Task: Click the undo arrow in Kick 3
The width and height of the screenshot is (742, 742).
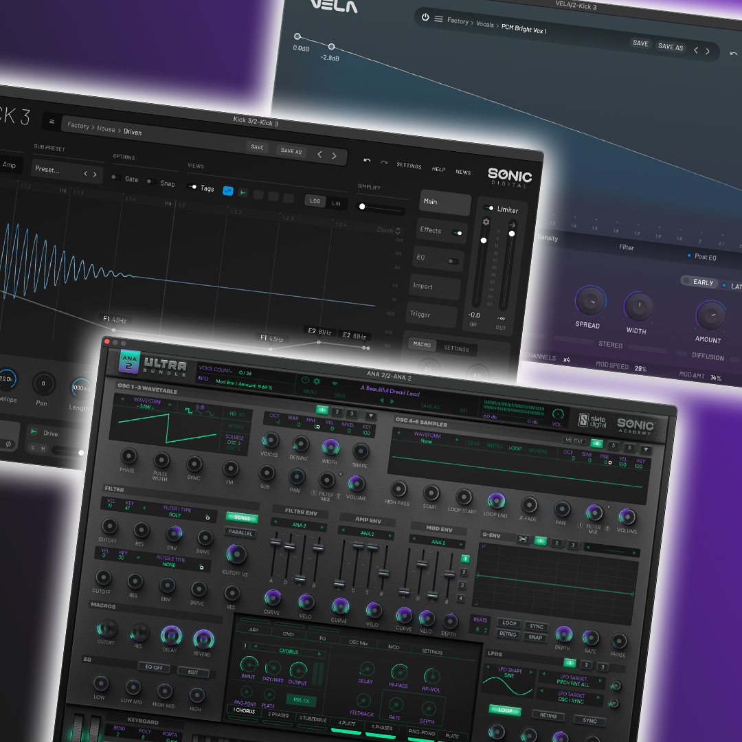Action: tap(367, 160)
